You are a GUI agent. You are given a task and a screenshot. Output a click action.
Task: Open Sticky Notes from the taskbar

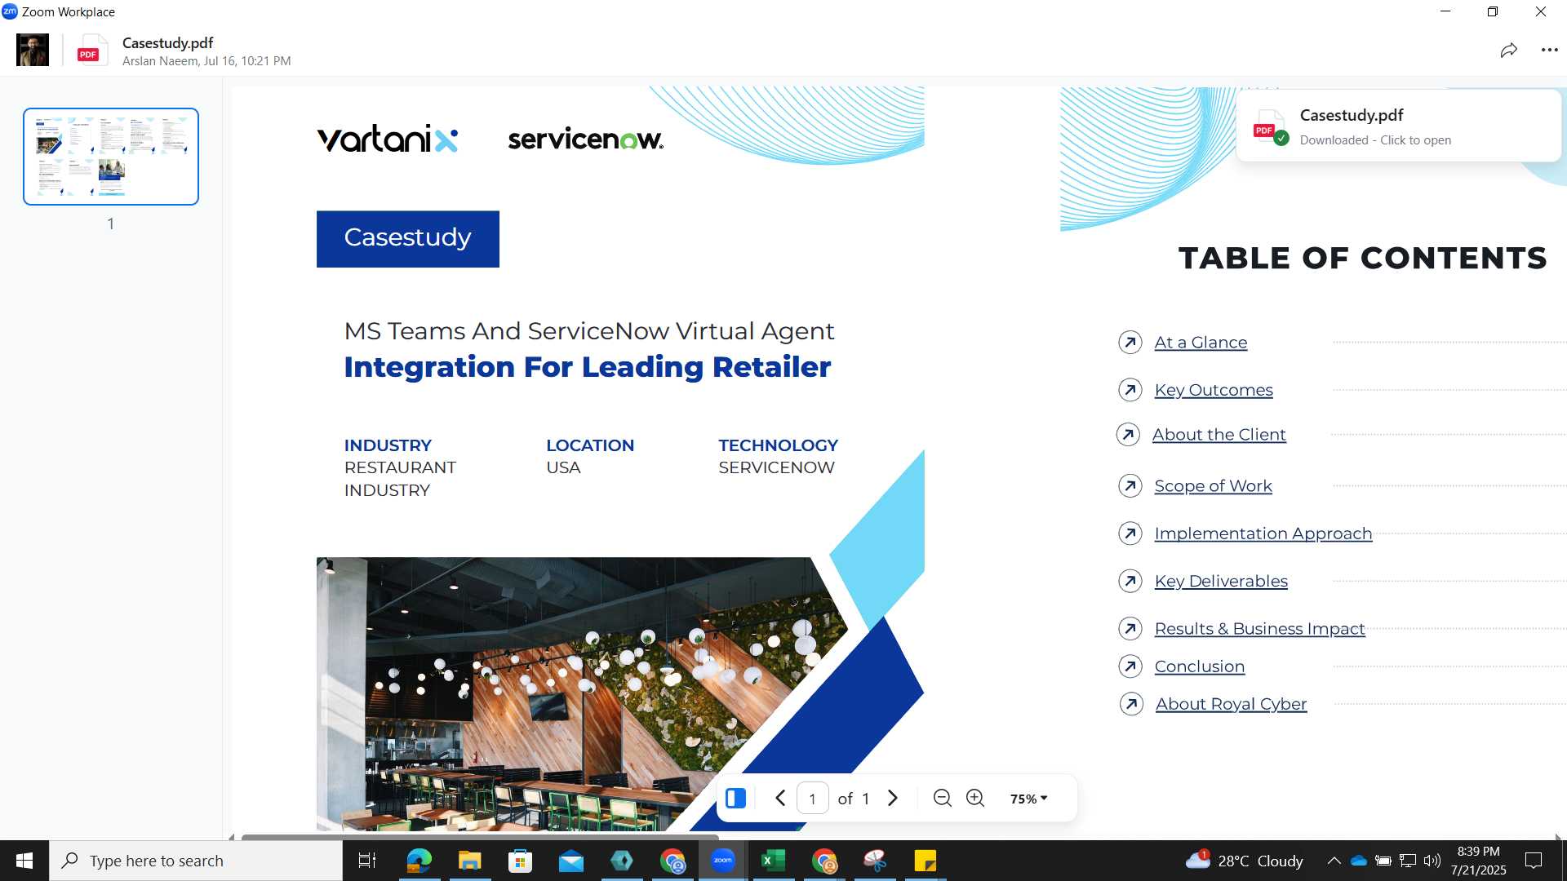pos(926,861)
